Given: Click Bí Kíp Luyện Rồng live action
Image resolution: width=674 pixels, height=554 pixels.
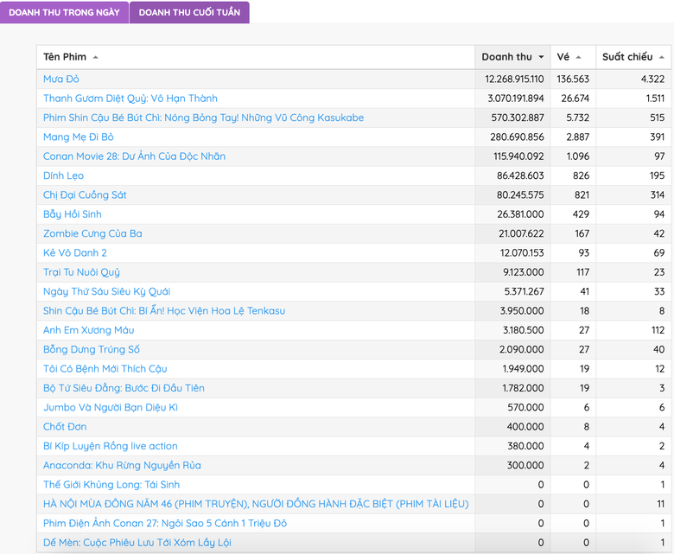Looking at the screenshot, I should [x=111, y=446].
